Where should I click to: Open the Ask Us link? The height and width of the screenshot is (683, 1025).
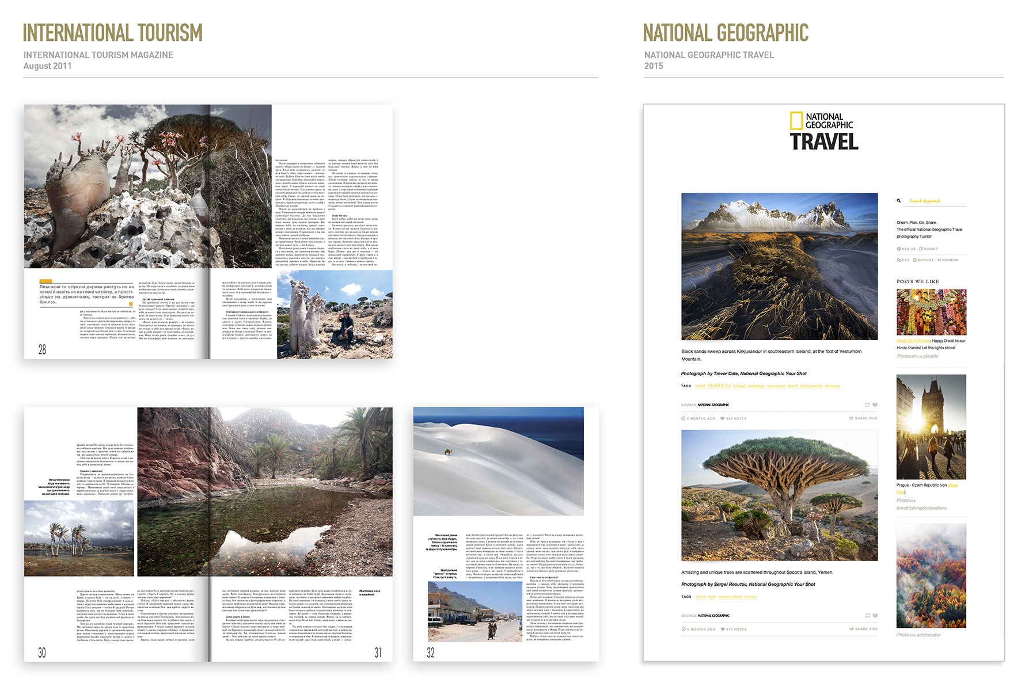(x=906, y=249)
